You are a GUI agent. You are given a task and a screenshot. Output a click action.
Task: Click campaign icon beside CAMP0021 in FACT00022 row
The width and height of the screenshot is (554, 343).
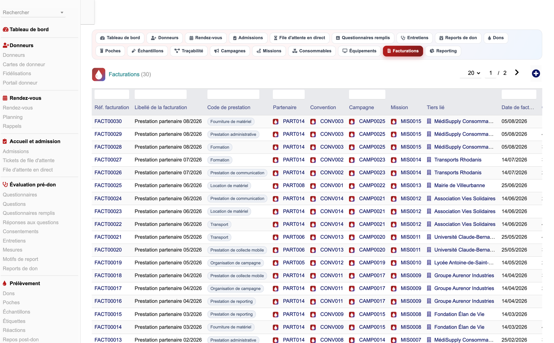(352, 224)
